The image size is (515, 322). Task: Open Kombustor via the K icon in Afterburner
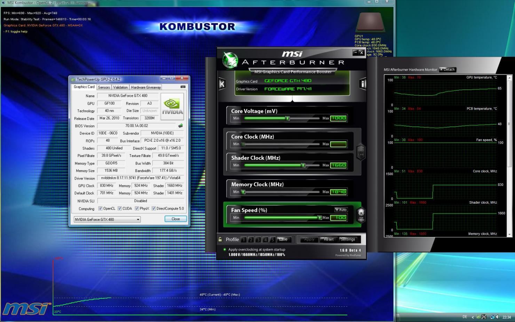[222, 84]
